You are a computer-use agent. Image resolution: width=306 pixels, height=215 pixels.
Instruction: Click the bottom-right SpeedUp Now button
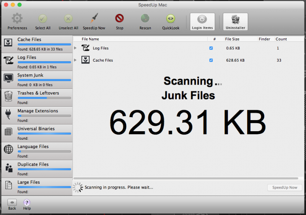tap(285, 187)
